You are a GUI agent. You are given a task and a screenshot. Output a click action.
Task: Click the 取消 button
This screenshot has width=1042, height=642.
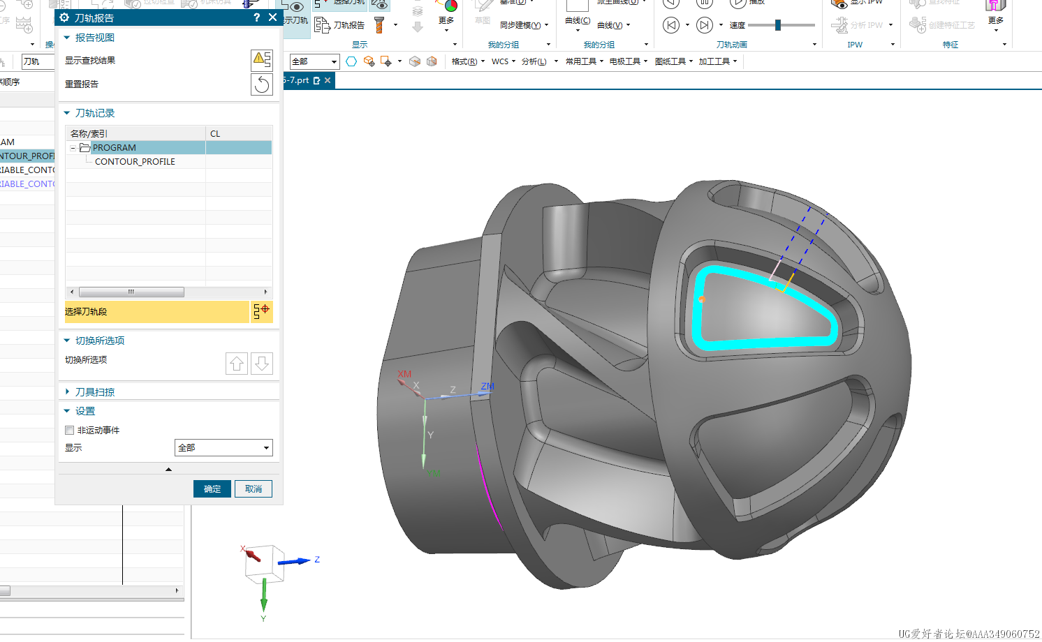click(254, 489)
